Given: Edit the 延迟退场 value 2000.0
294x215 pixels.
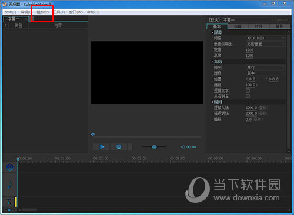Looking at the screenshot, I should click(x=251, y=114).
